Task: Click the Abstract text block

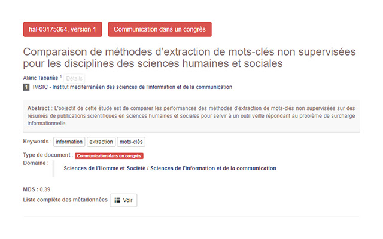Action: click(191, 116)
